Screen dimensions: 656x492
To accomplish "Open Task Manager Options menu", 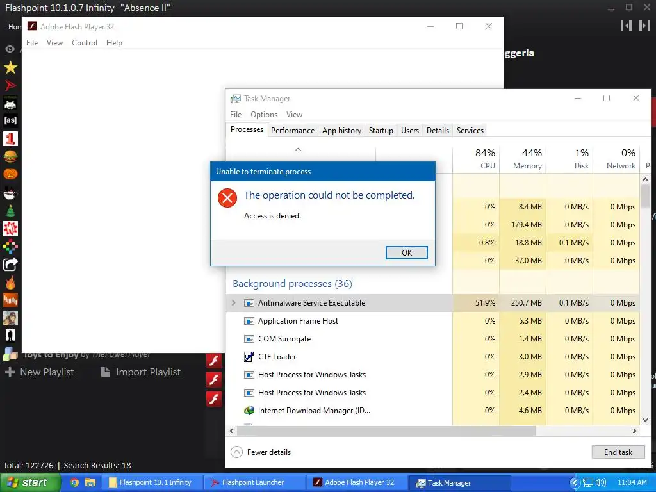I will (263, 114).
